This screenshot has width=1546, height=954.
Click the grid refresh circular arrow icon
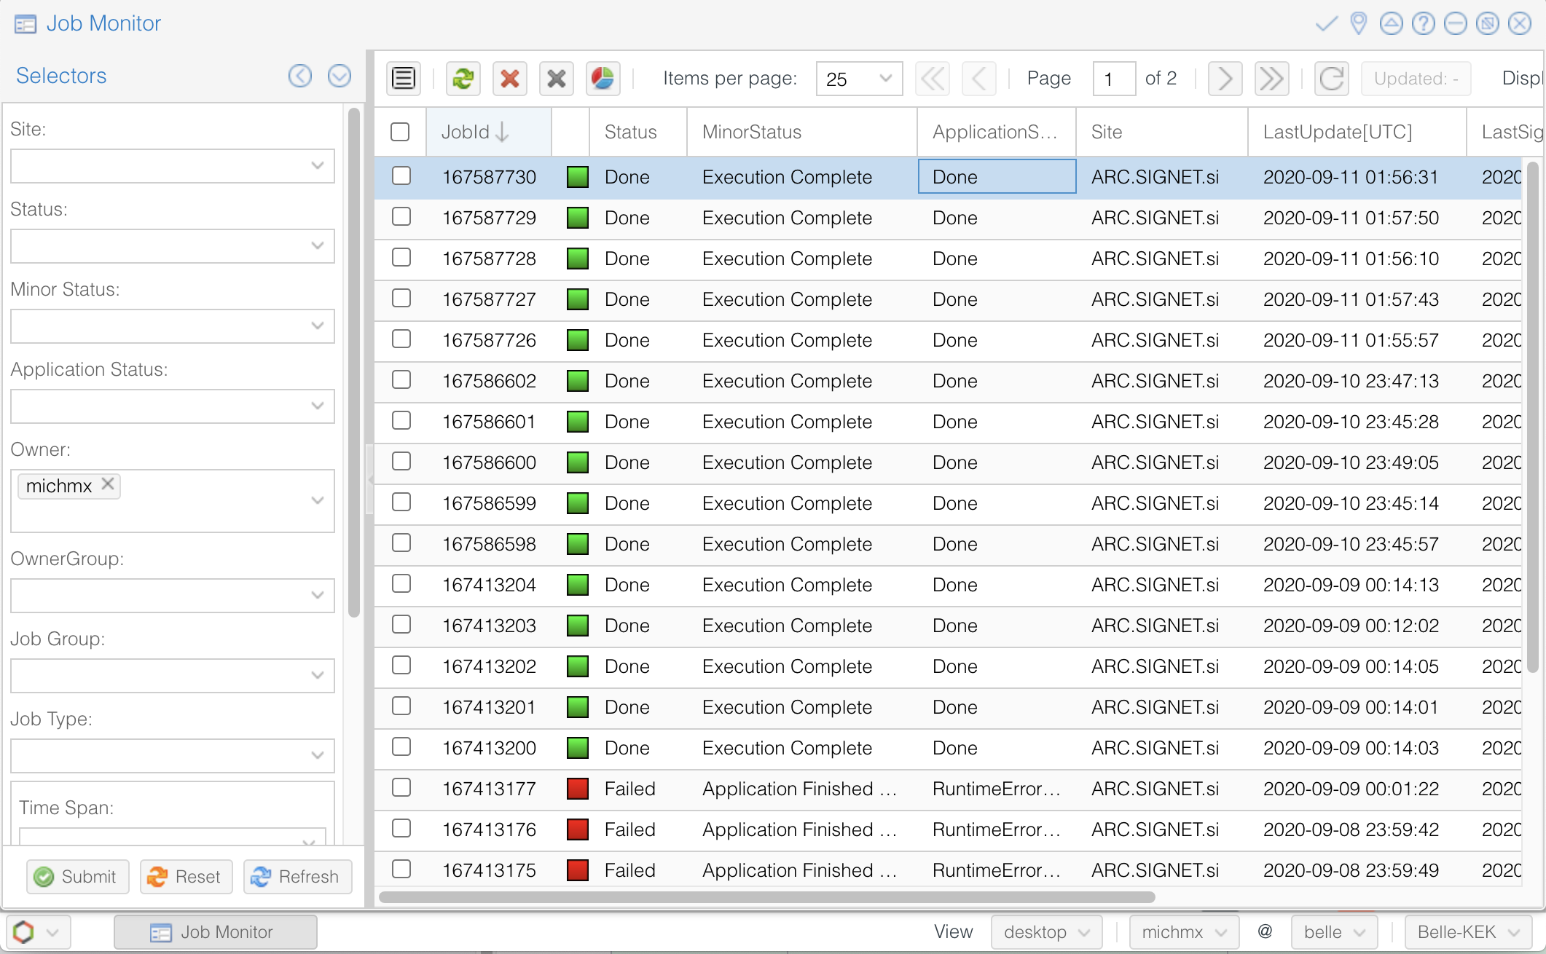tap(1332, 78)
